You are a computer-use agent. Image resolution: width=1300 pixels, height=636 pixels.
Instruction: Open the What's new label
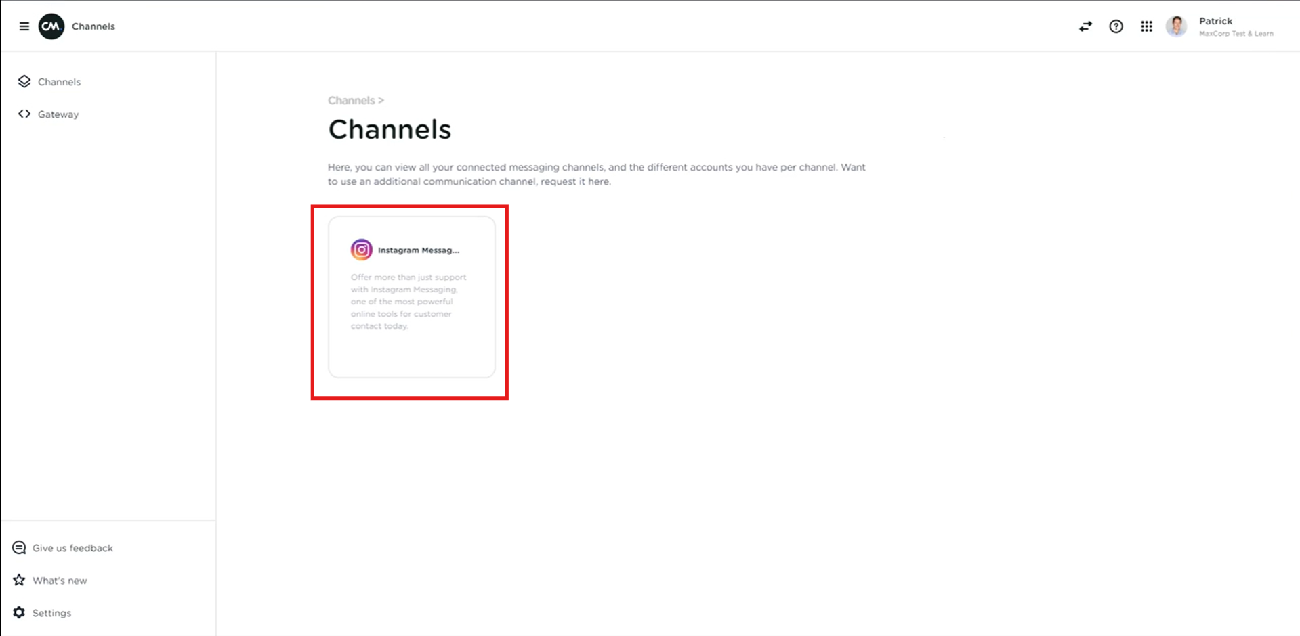60,581
